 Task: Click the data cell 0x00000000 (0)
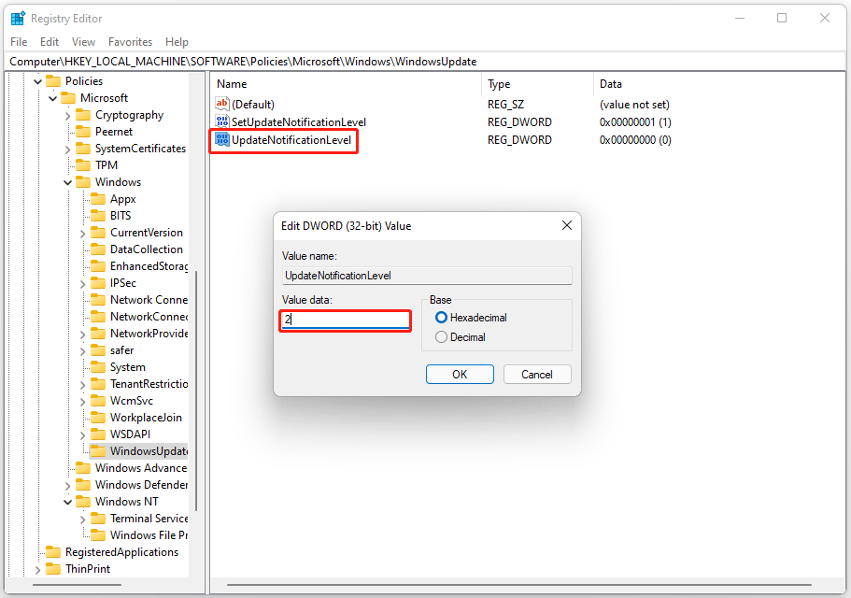pyautogui.click(x=635, y=140)
